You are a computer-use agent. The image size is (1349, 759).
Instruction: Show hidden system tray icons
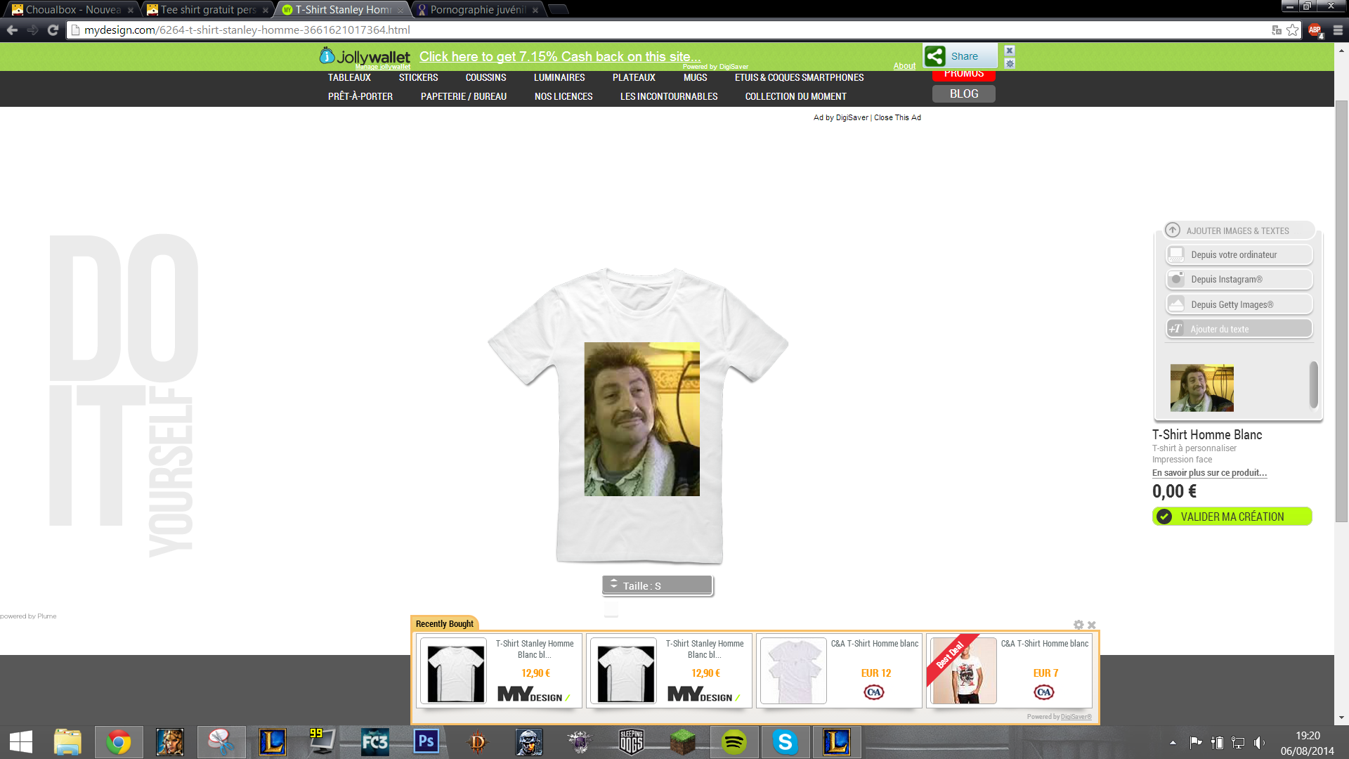tap(1173, 743)
